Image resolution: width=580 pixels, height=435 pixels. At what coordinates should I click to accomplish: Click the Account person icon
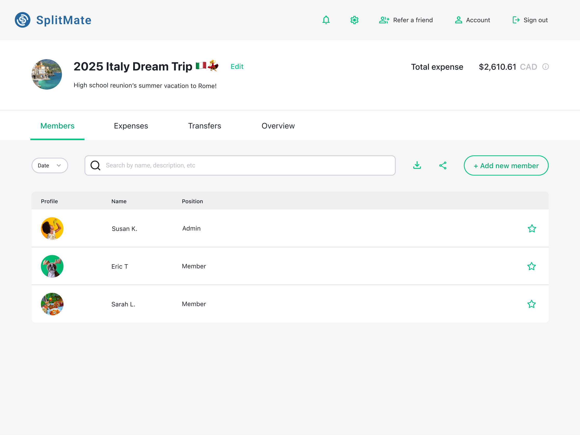[458, 20]
